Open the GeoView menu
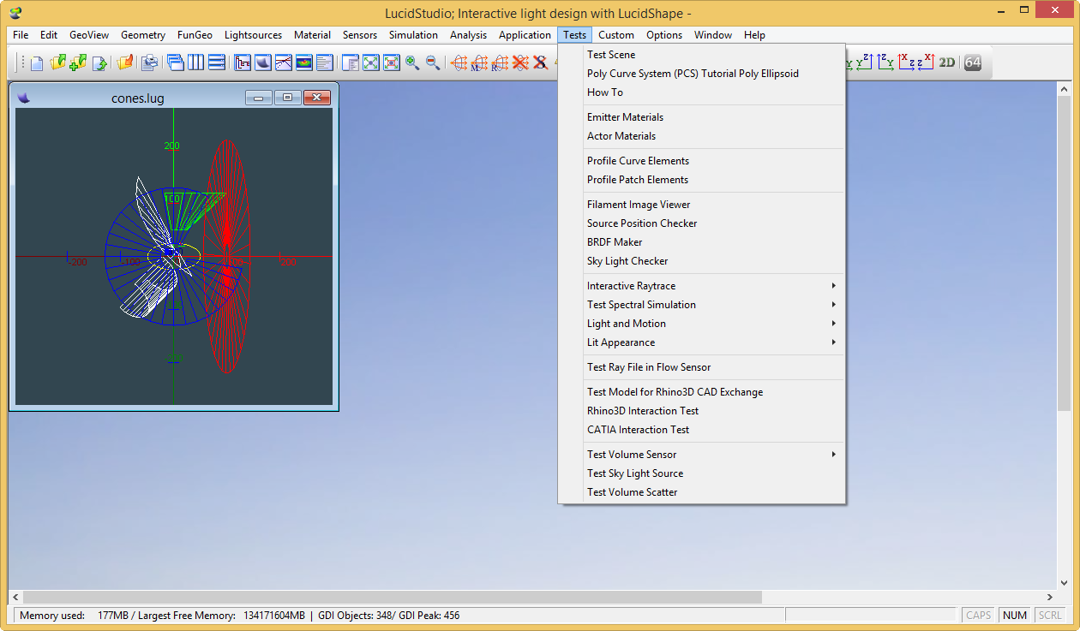Viewport: 1080px width, 631px height. (x=89, y=35)
